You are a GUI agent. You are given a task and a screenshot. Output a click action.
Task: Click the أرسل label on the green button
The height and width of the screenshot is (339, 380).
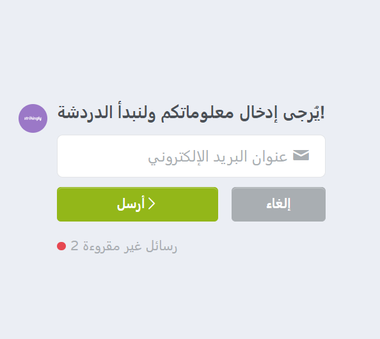(131, 204)
